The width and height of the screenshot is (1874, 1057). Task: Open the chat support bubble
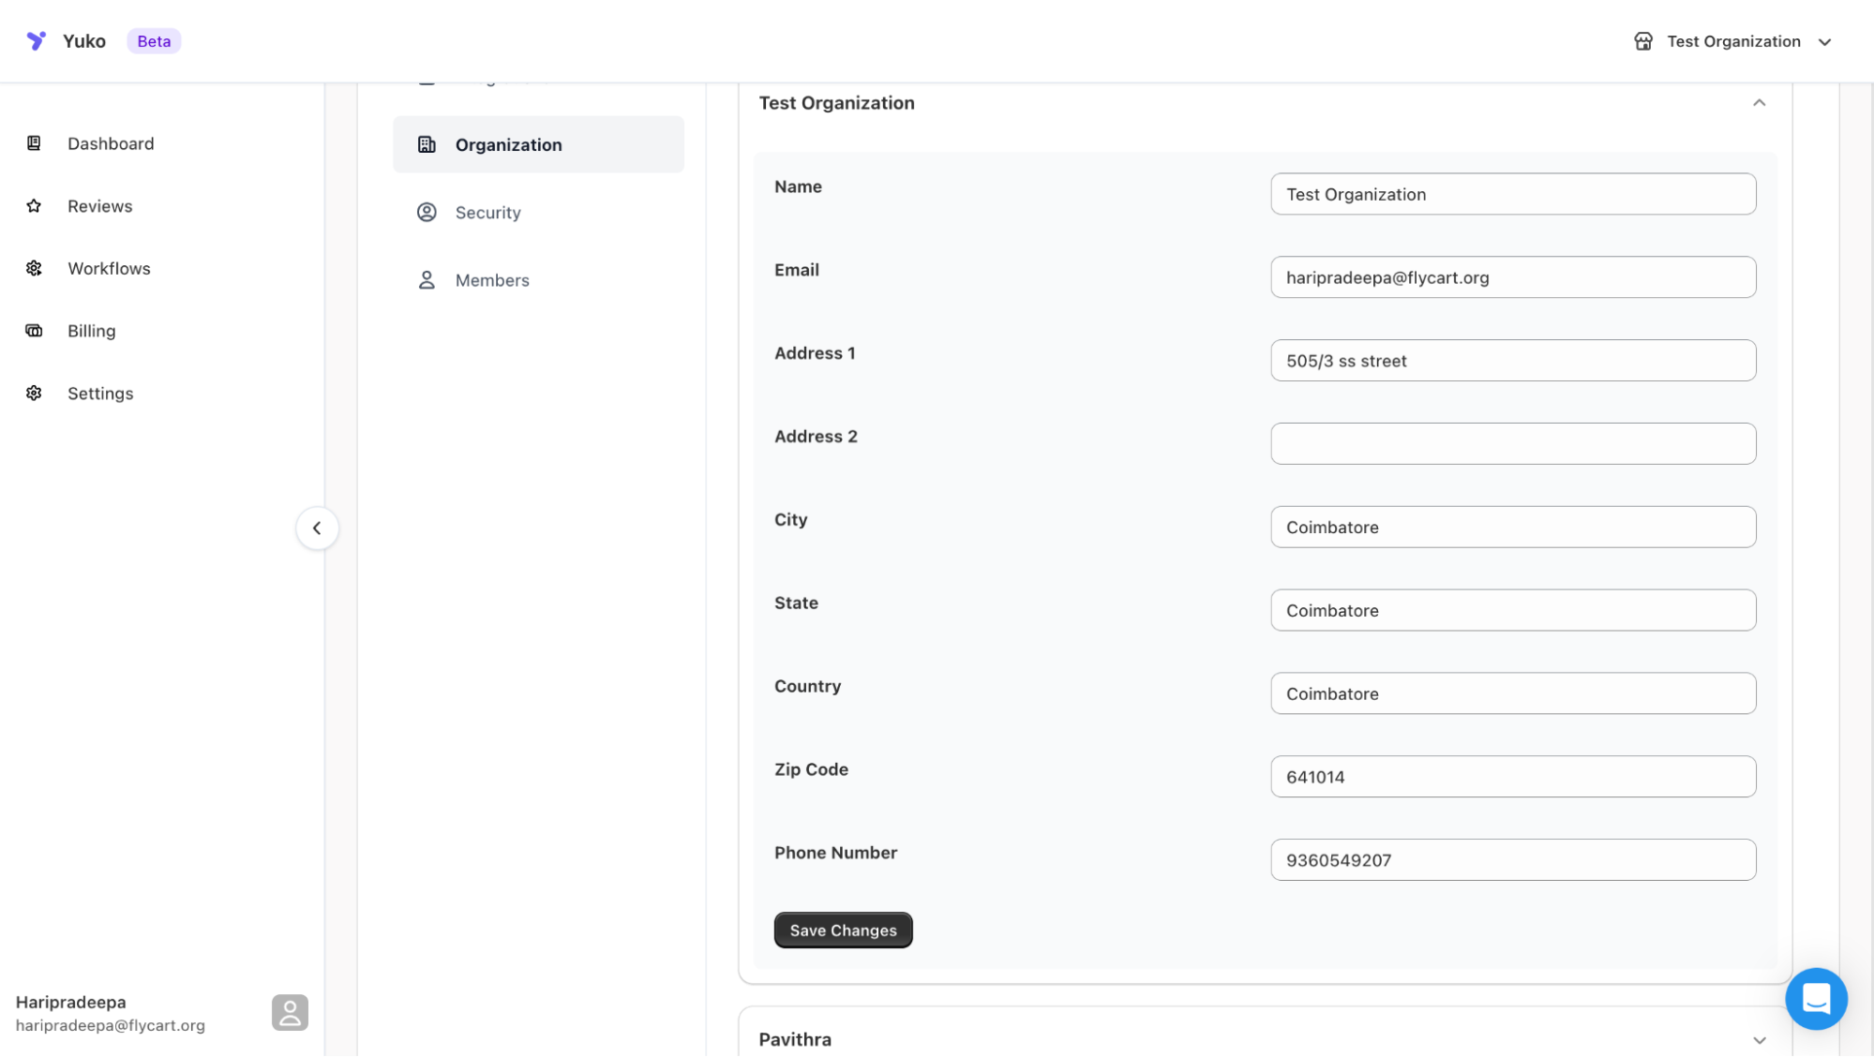pos(1815,999)
